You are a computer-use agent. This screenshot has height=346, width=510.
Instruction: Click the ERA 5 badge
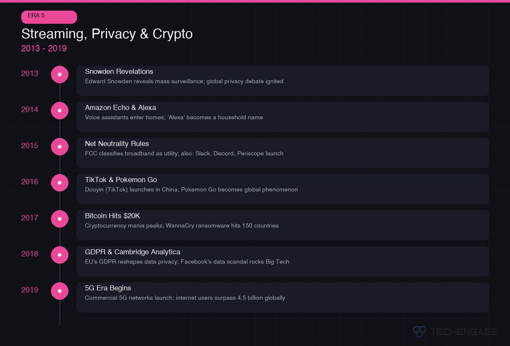coord(49,17)
